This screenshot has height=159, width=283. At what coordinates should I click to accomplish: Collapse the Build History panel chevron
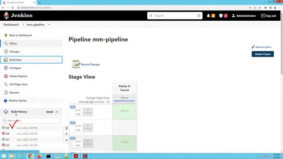click(57, 112)
